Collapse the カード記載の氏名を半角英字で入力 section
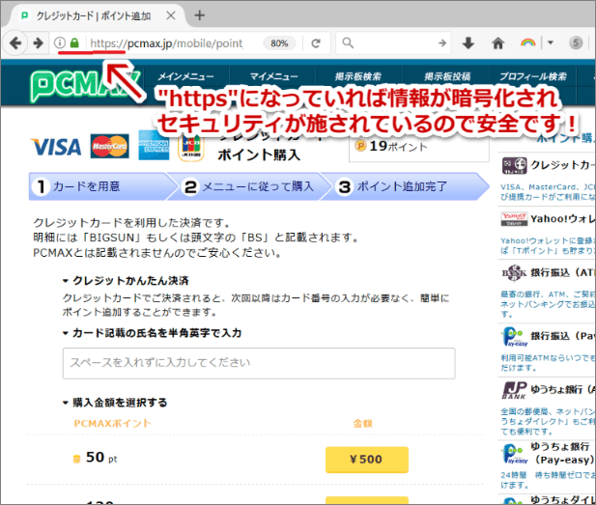Screen dimensions: 596x505 click(66, 334)
